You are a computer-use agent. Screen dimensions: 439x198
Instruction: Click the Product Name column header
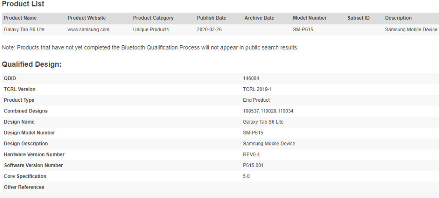pyautogui.click(x=20, y=18)
